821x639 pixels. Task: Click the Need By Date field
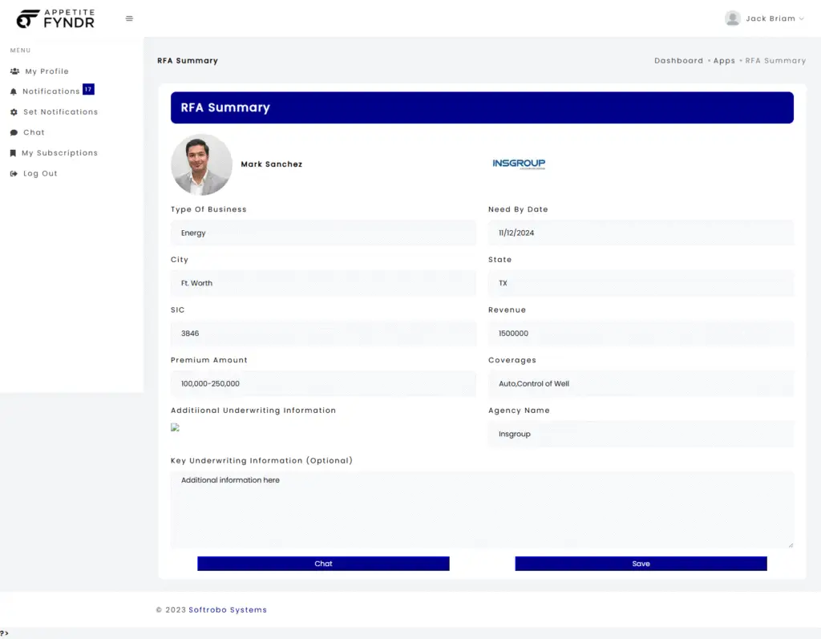point(641,233)
